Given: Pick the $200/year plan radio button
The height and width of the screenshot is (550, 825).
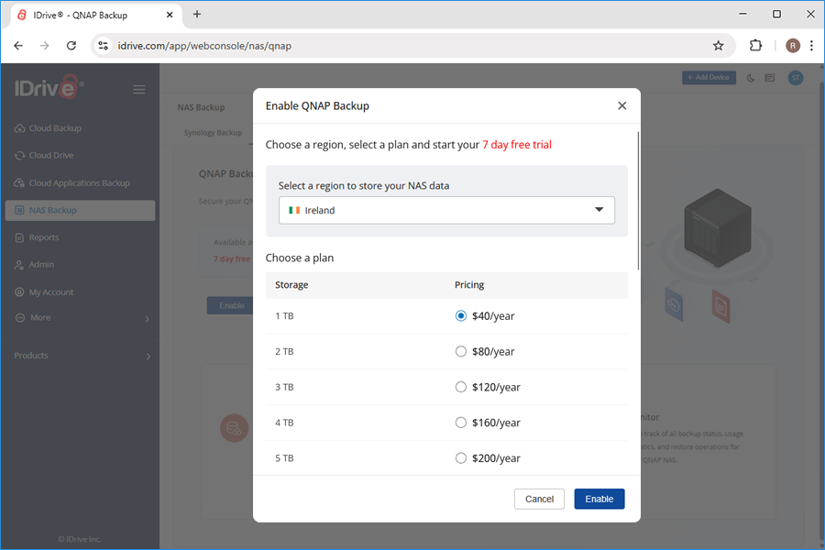Looking at the screenshot, I should [460, 458].
